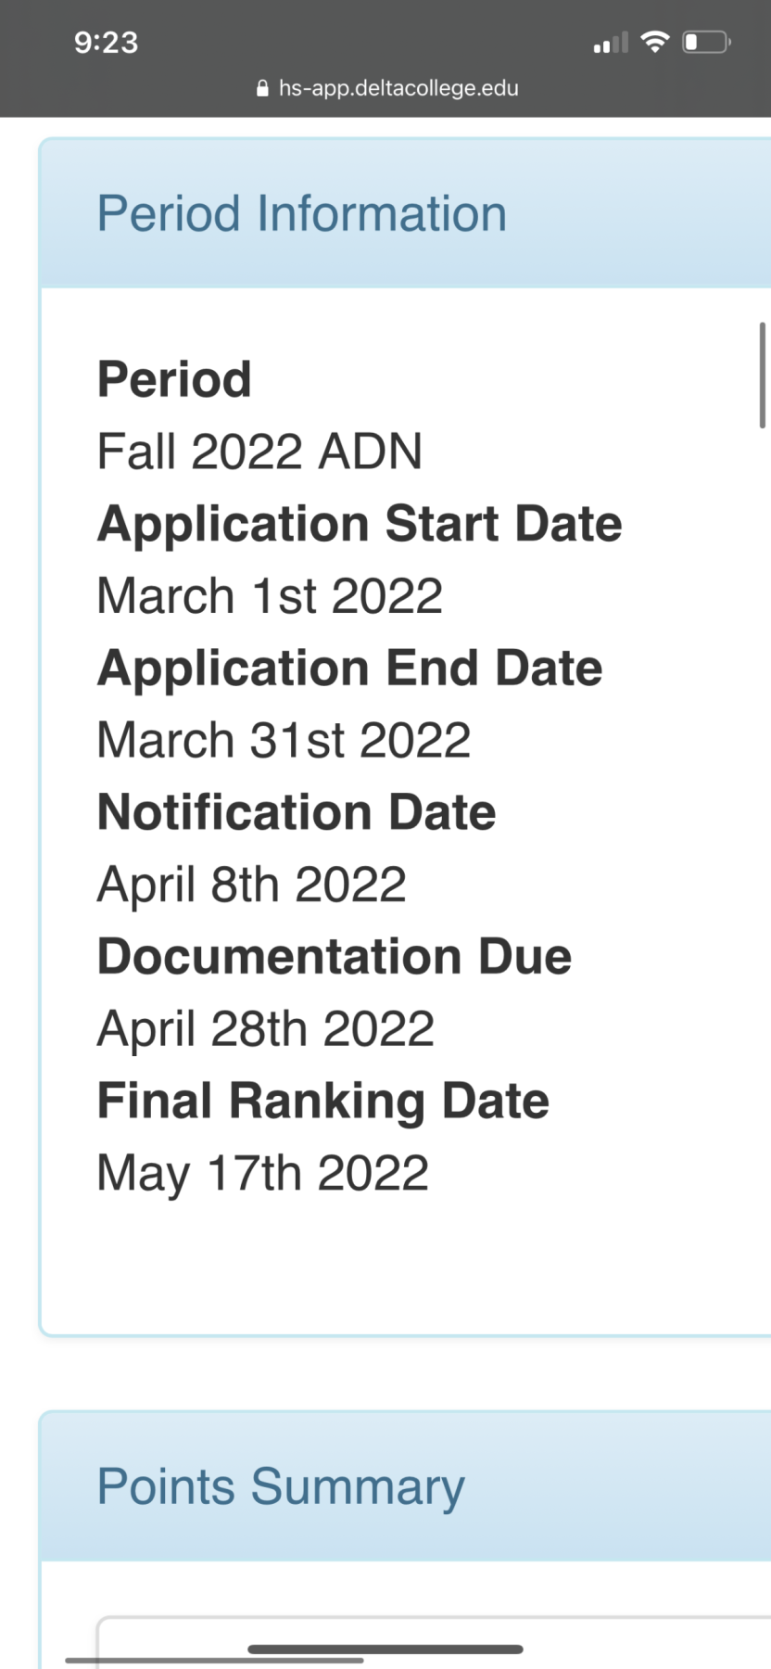The height and width of the screenshot is (1669, 771).
Task: Click the May 17th 2022 ranking date
Action: (263, 1174)
